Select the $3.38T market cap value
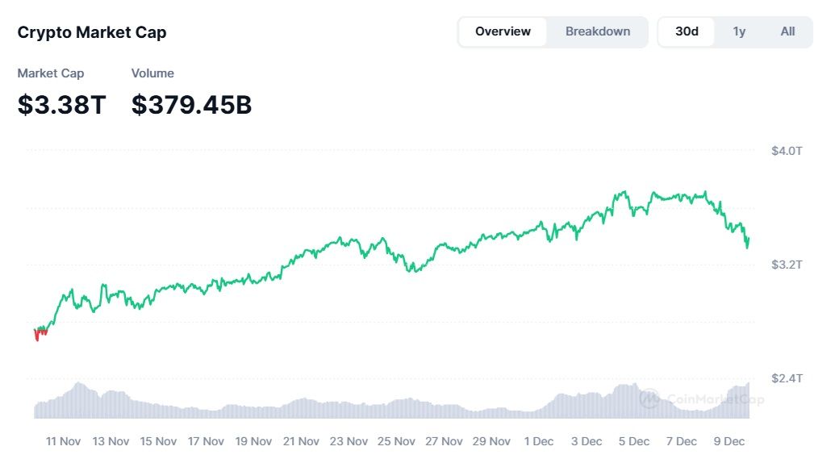This screenshot has width=814, height=463. pyautogui.click(x=61, y=104)
